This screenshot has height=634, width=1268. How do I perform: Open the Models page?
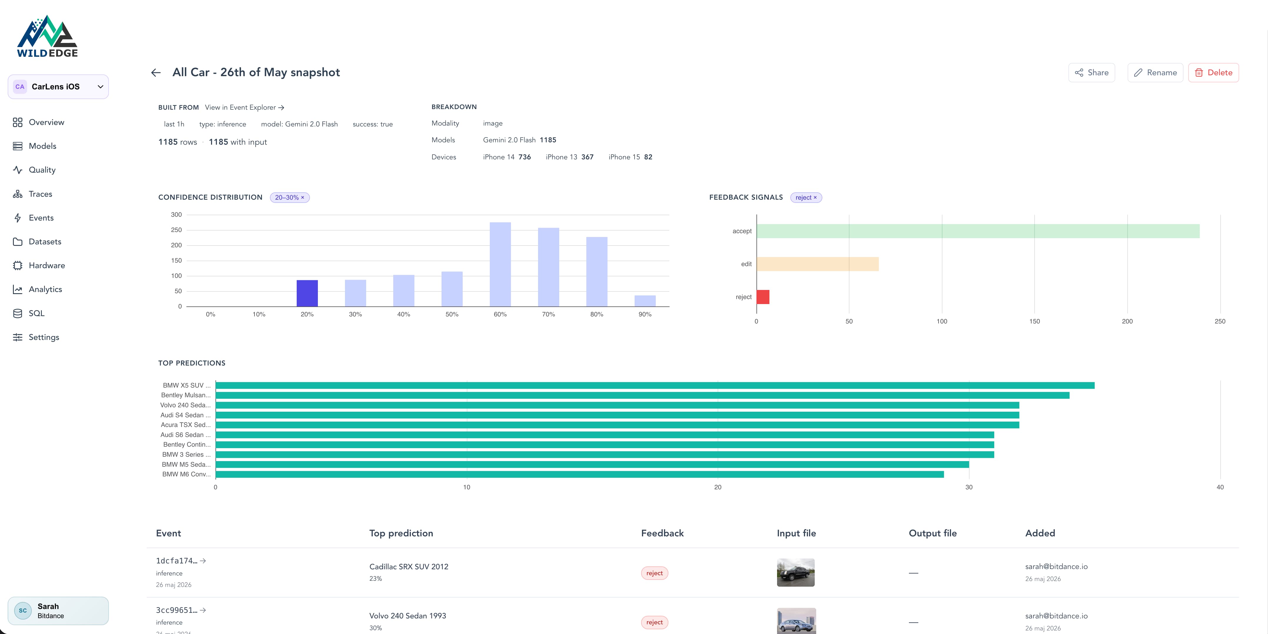[42, 146]
